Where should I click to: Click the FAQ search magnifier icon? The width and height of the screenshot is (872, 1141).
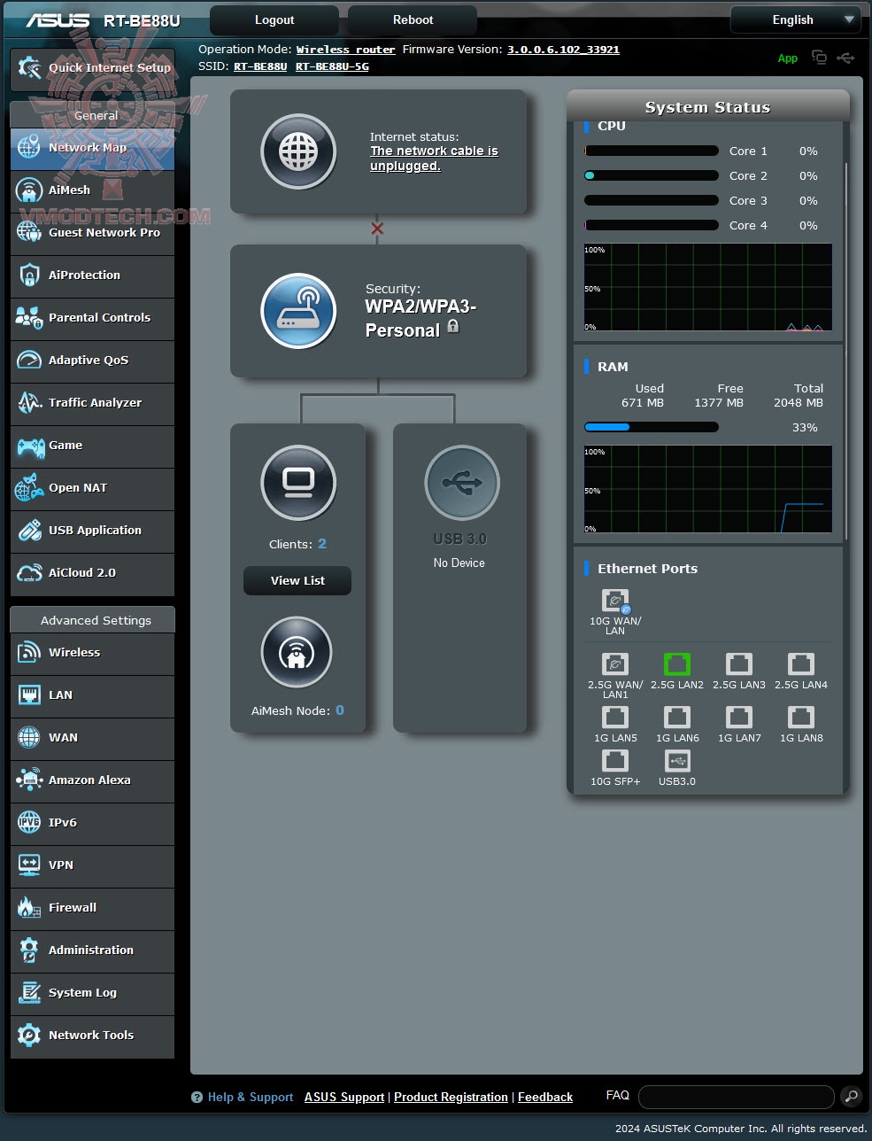coord(851,1097)
